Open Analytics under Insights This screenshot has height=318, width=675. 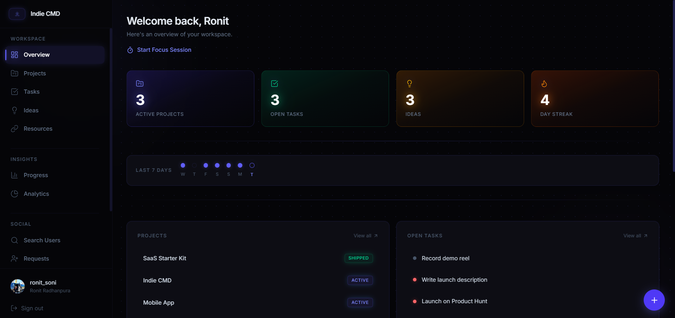tap(55, 194)
